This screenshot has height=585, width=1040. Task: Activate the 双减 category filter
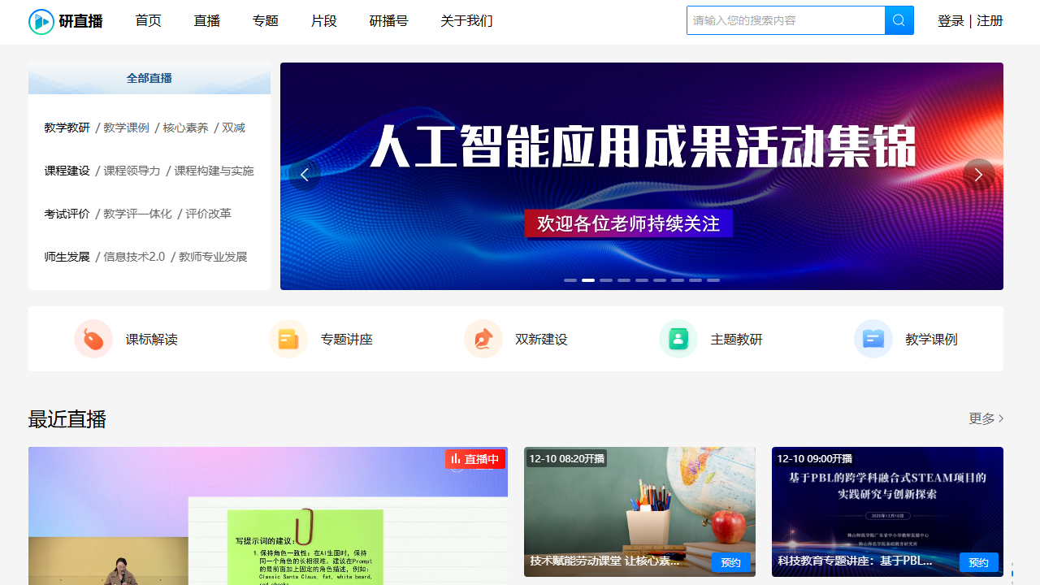[236, 128]
